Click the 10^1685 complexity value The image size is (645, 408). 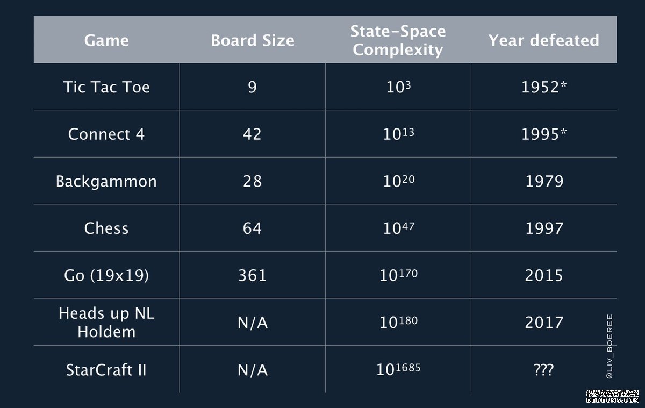point(398,369)
